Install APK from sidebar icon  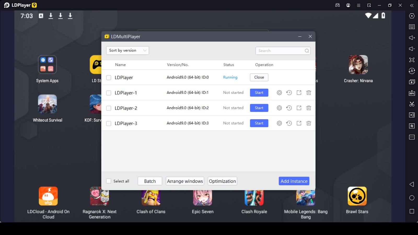point(412,93)
